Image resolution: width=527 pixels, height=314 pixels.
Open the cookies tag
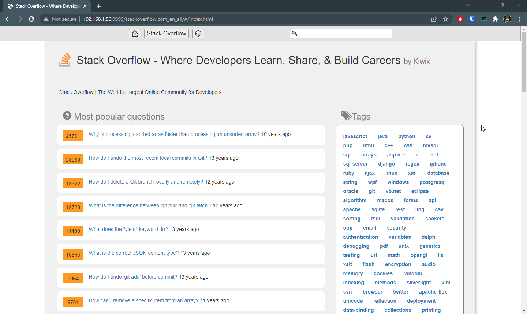[383, 273]
